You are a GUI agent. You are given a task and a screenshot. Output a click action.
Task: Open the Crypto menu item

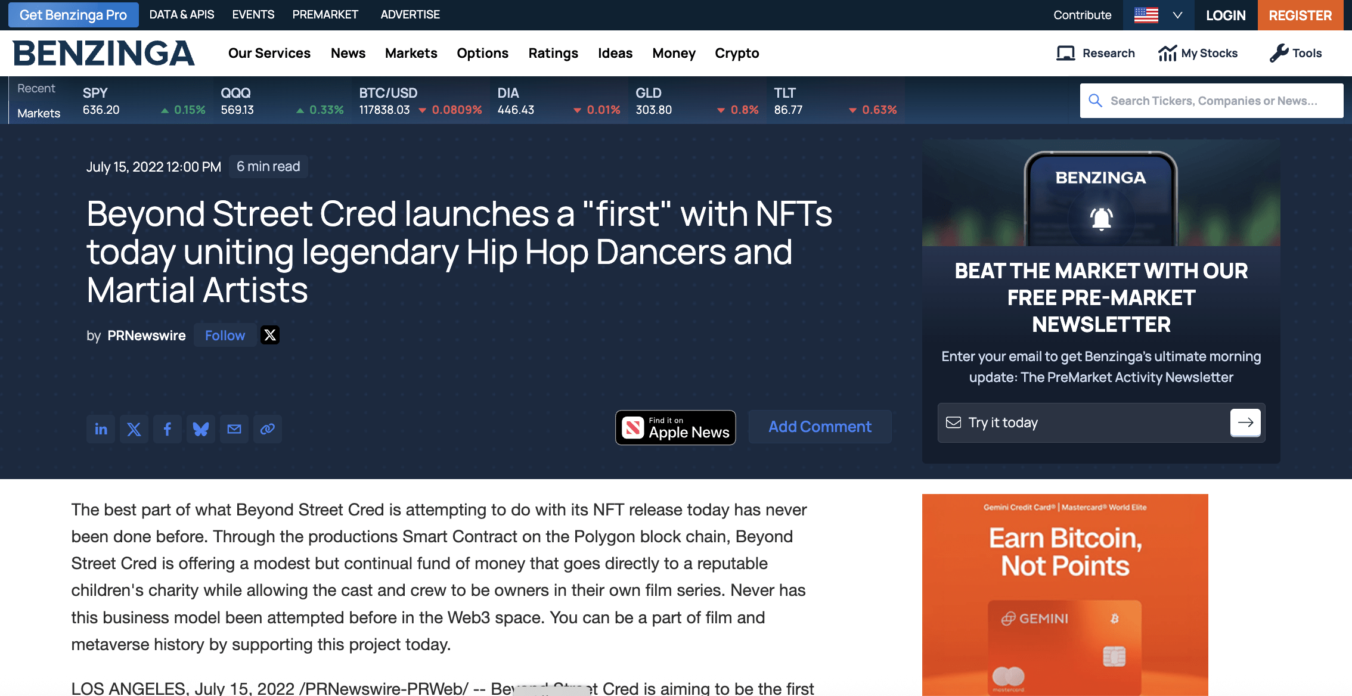pos(737,53)
